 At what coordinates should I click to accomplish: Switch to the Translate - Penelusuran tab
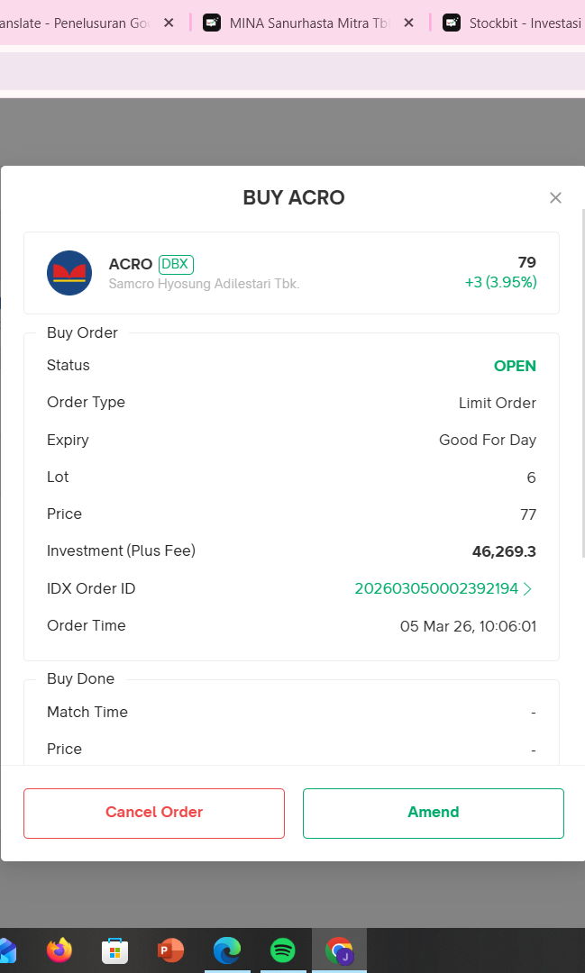click(x=77, y=23)
